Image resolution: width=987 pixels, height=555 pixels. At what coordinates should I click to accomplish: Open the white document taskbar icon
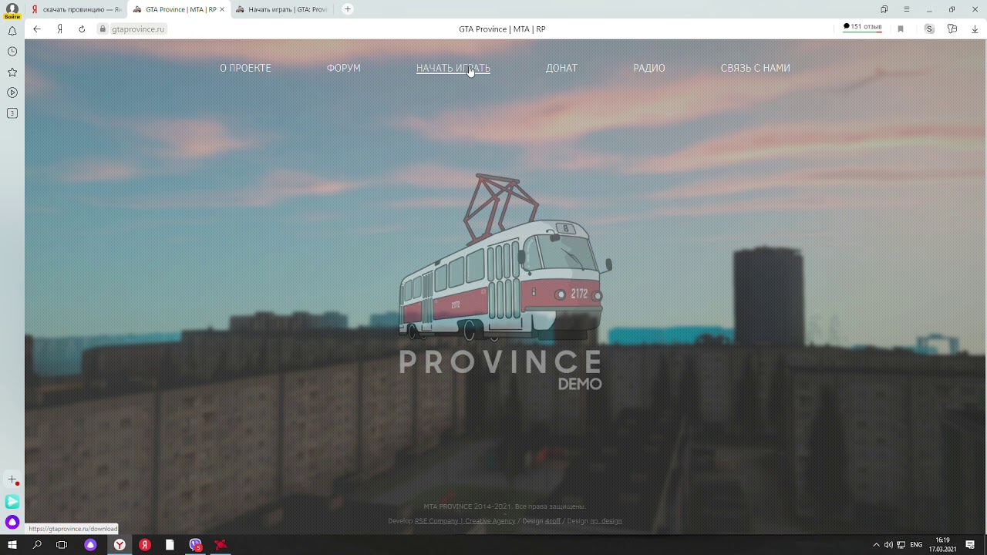click(x=170, y=545)
